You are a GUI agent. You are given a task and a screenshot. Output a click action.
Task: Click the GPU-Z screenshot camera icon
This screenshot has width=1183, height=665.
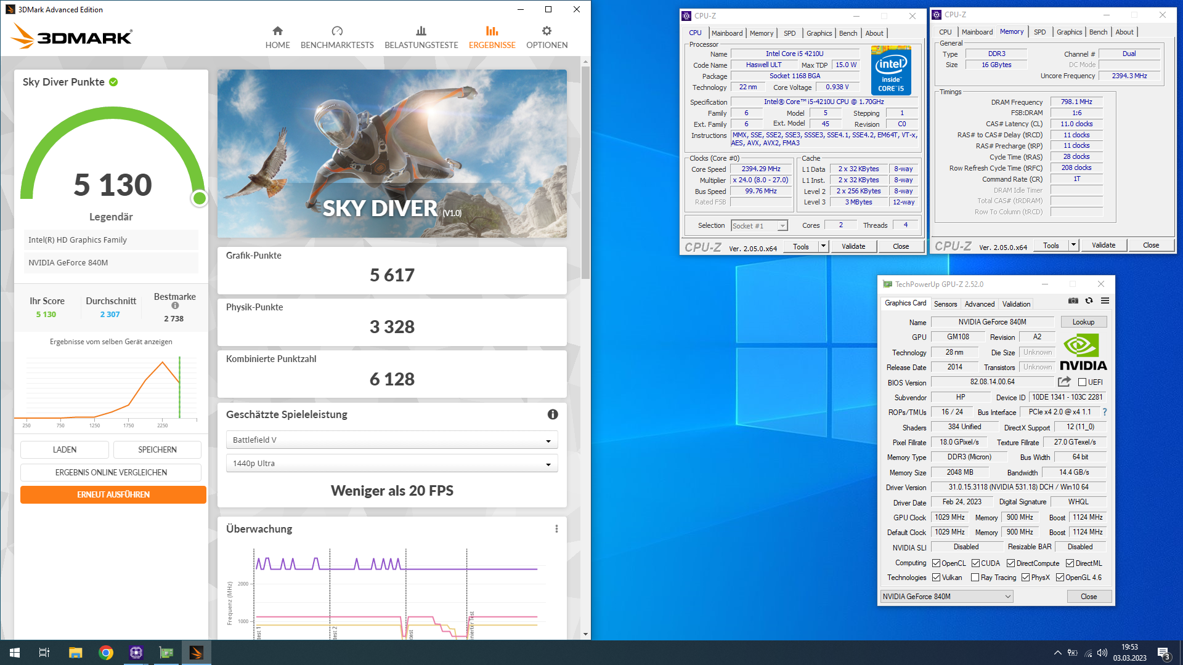[1073, 300]
